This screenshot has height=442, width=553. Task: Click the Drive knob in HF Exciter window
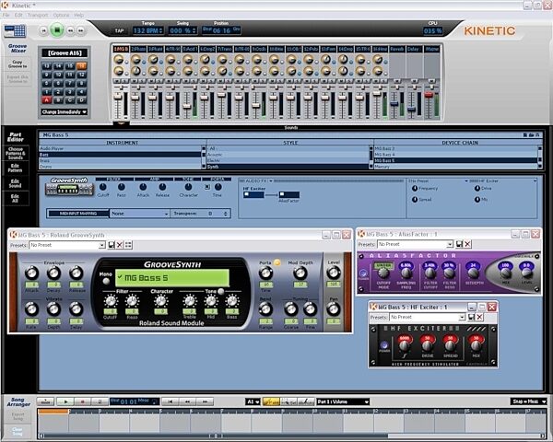(427, 345)
